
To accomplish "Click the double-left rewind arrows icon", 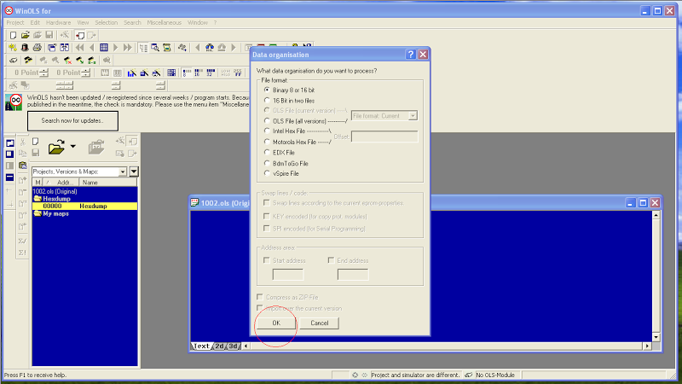I will (79, 48).
